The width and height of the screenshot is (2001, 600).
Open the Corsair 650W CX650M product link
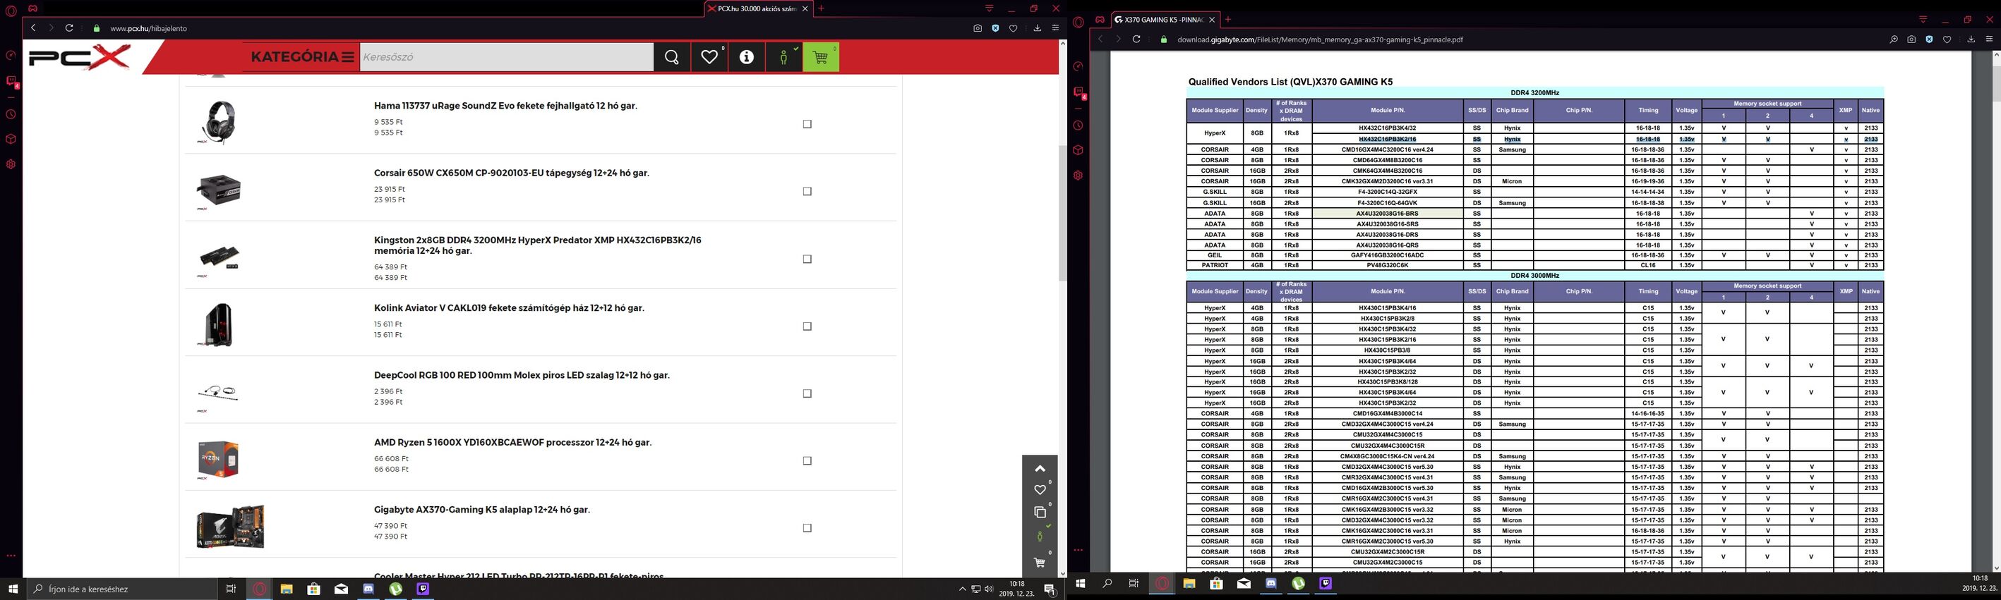512,173
